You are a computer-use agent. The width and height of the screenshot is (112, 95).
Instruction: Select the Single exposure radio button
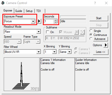click(x=91, y=31)
